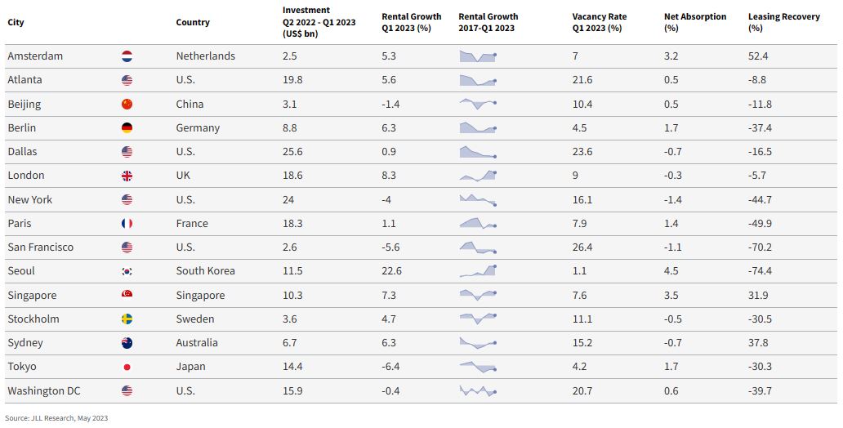Click the Australia flag icon beside Sydney
The height and width of the screenshot is (428, 843).
pos(127,343)
